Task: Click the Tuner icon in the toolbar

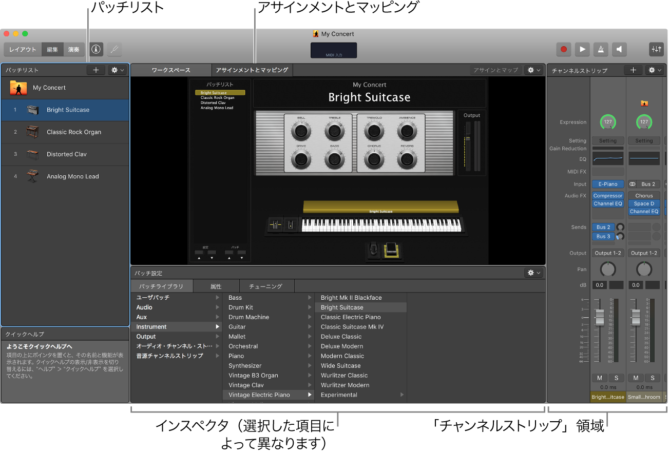Action: point(114,49)
